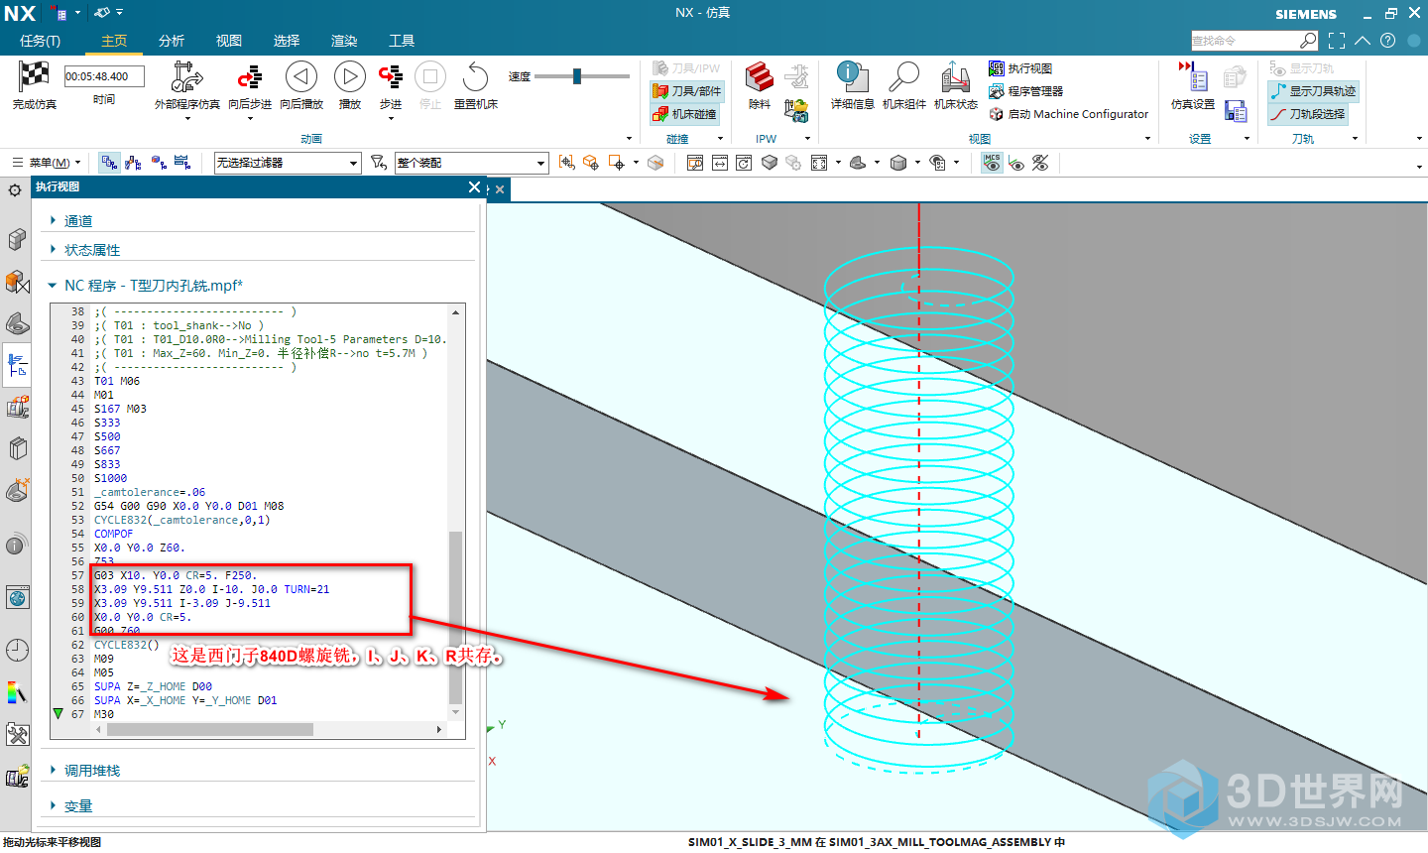Screen dimensions: 1428x853
Task: Open the globe browser icon in sidebar
Action: (17, 597)
